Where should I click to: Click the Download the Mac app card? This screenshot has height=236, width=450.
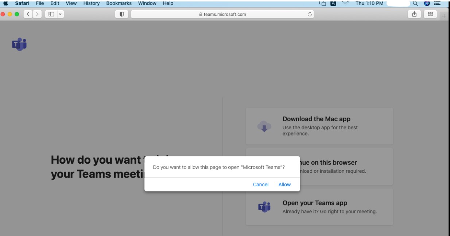point(319,126)
